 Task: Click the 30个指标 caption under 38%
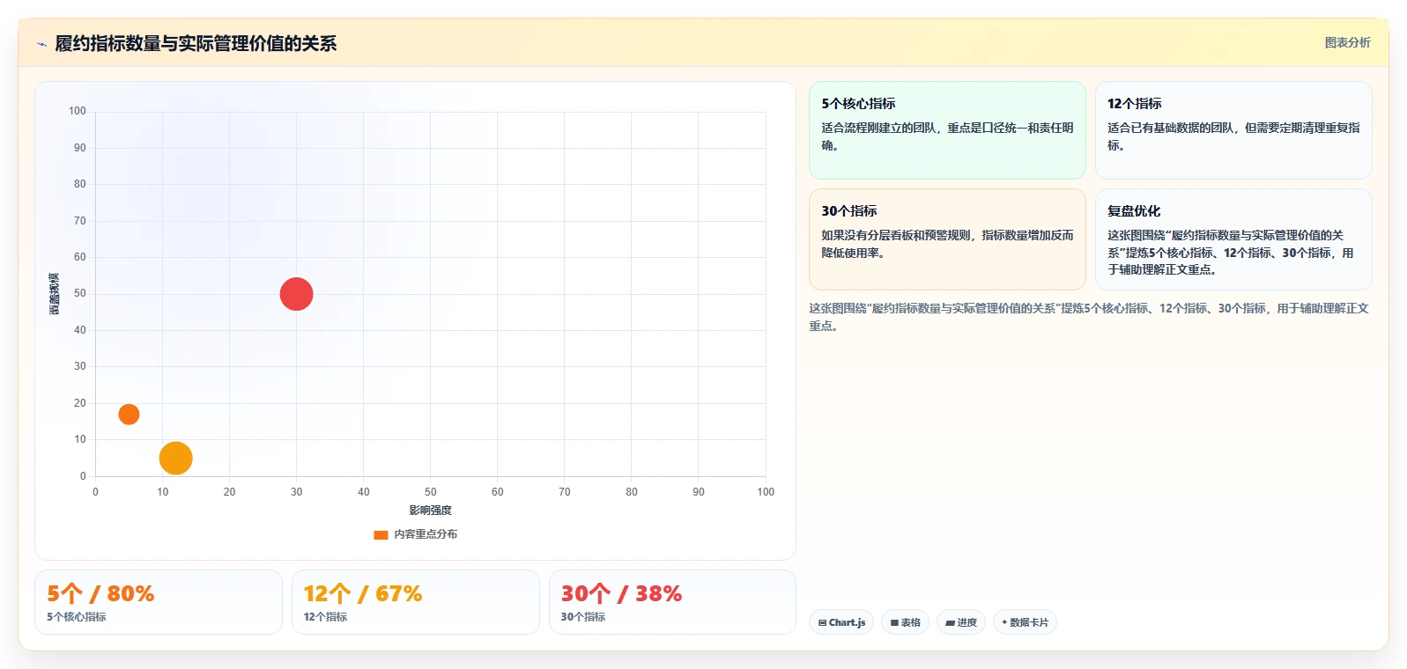pyautogui.click(x=583, y=617)
